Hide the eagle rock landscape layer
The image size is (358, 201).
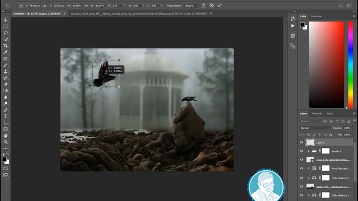pyautogui.click(x=302, y=186)
